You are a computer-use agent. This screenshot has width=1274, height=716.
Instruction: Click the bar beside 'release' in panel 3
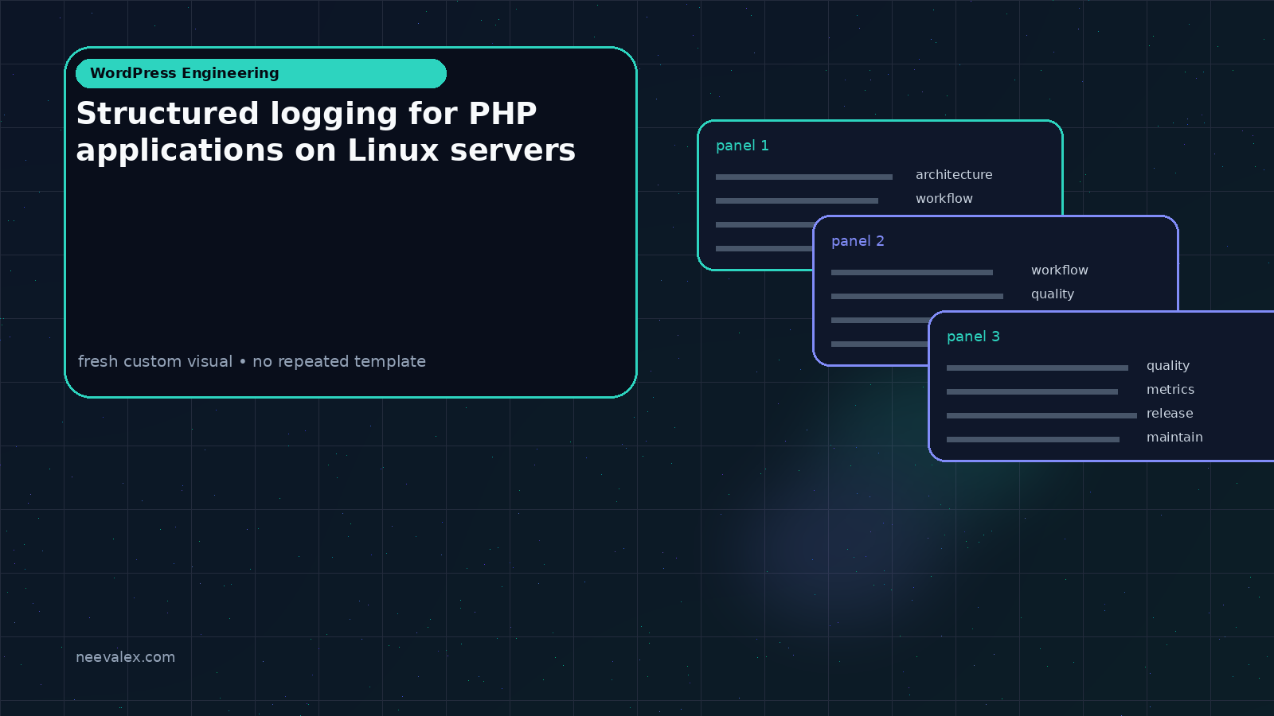[x=1041, y=415]
